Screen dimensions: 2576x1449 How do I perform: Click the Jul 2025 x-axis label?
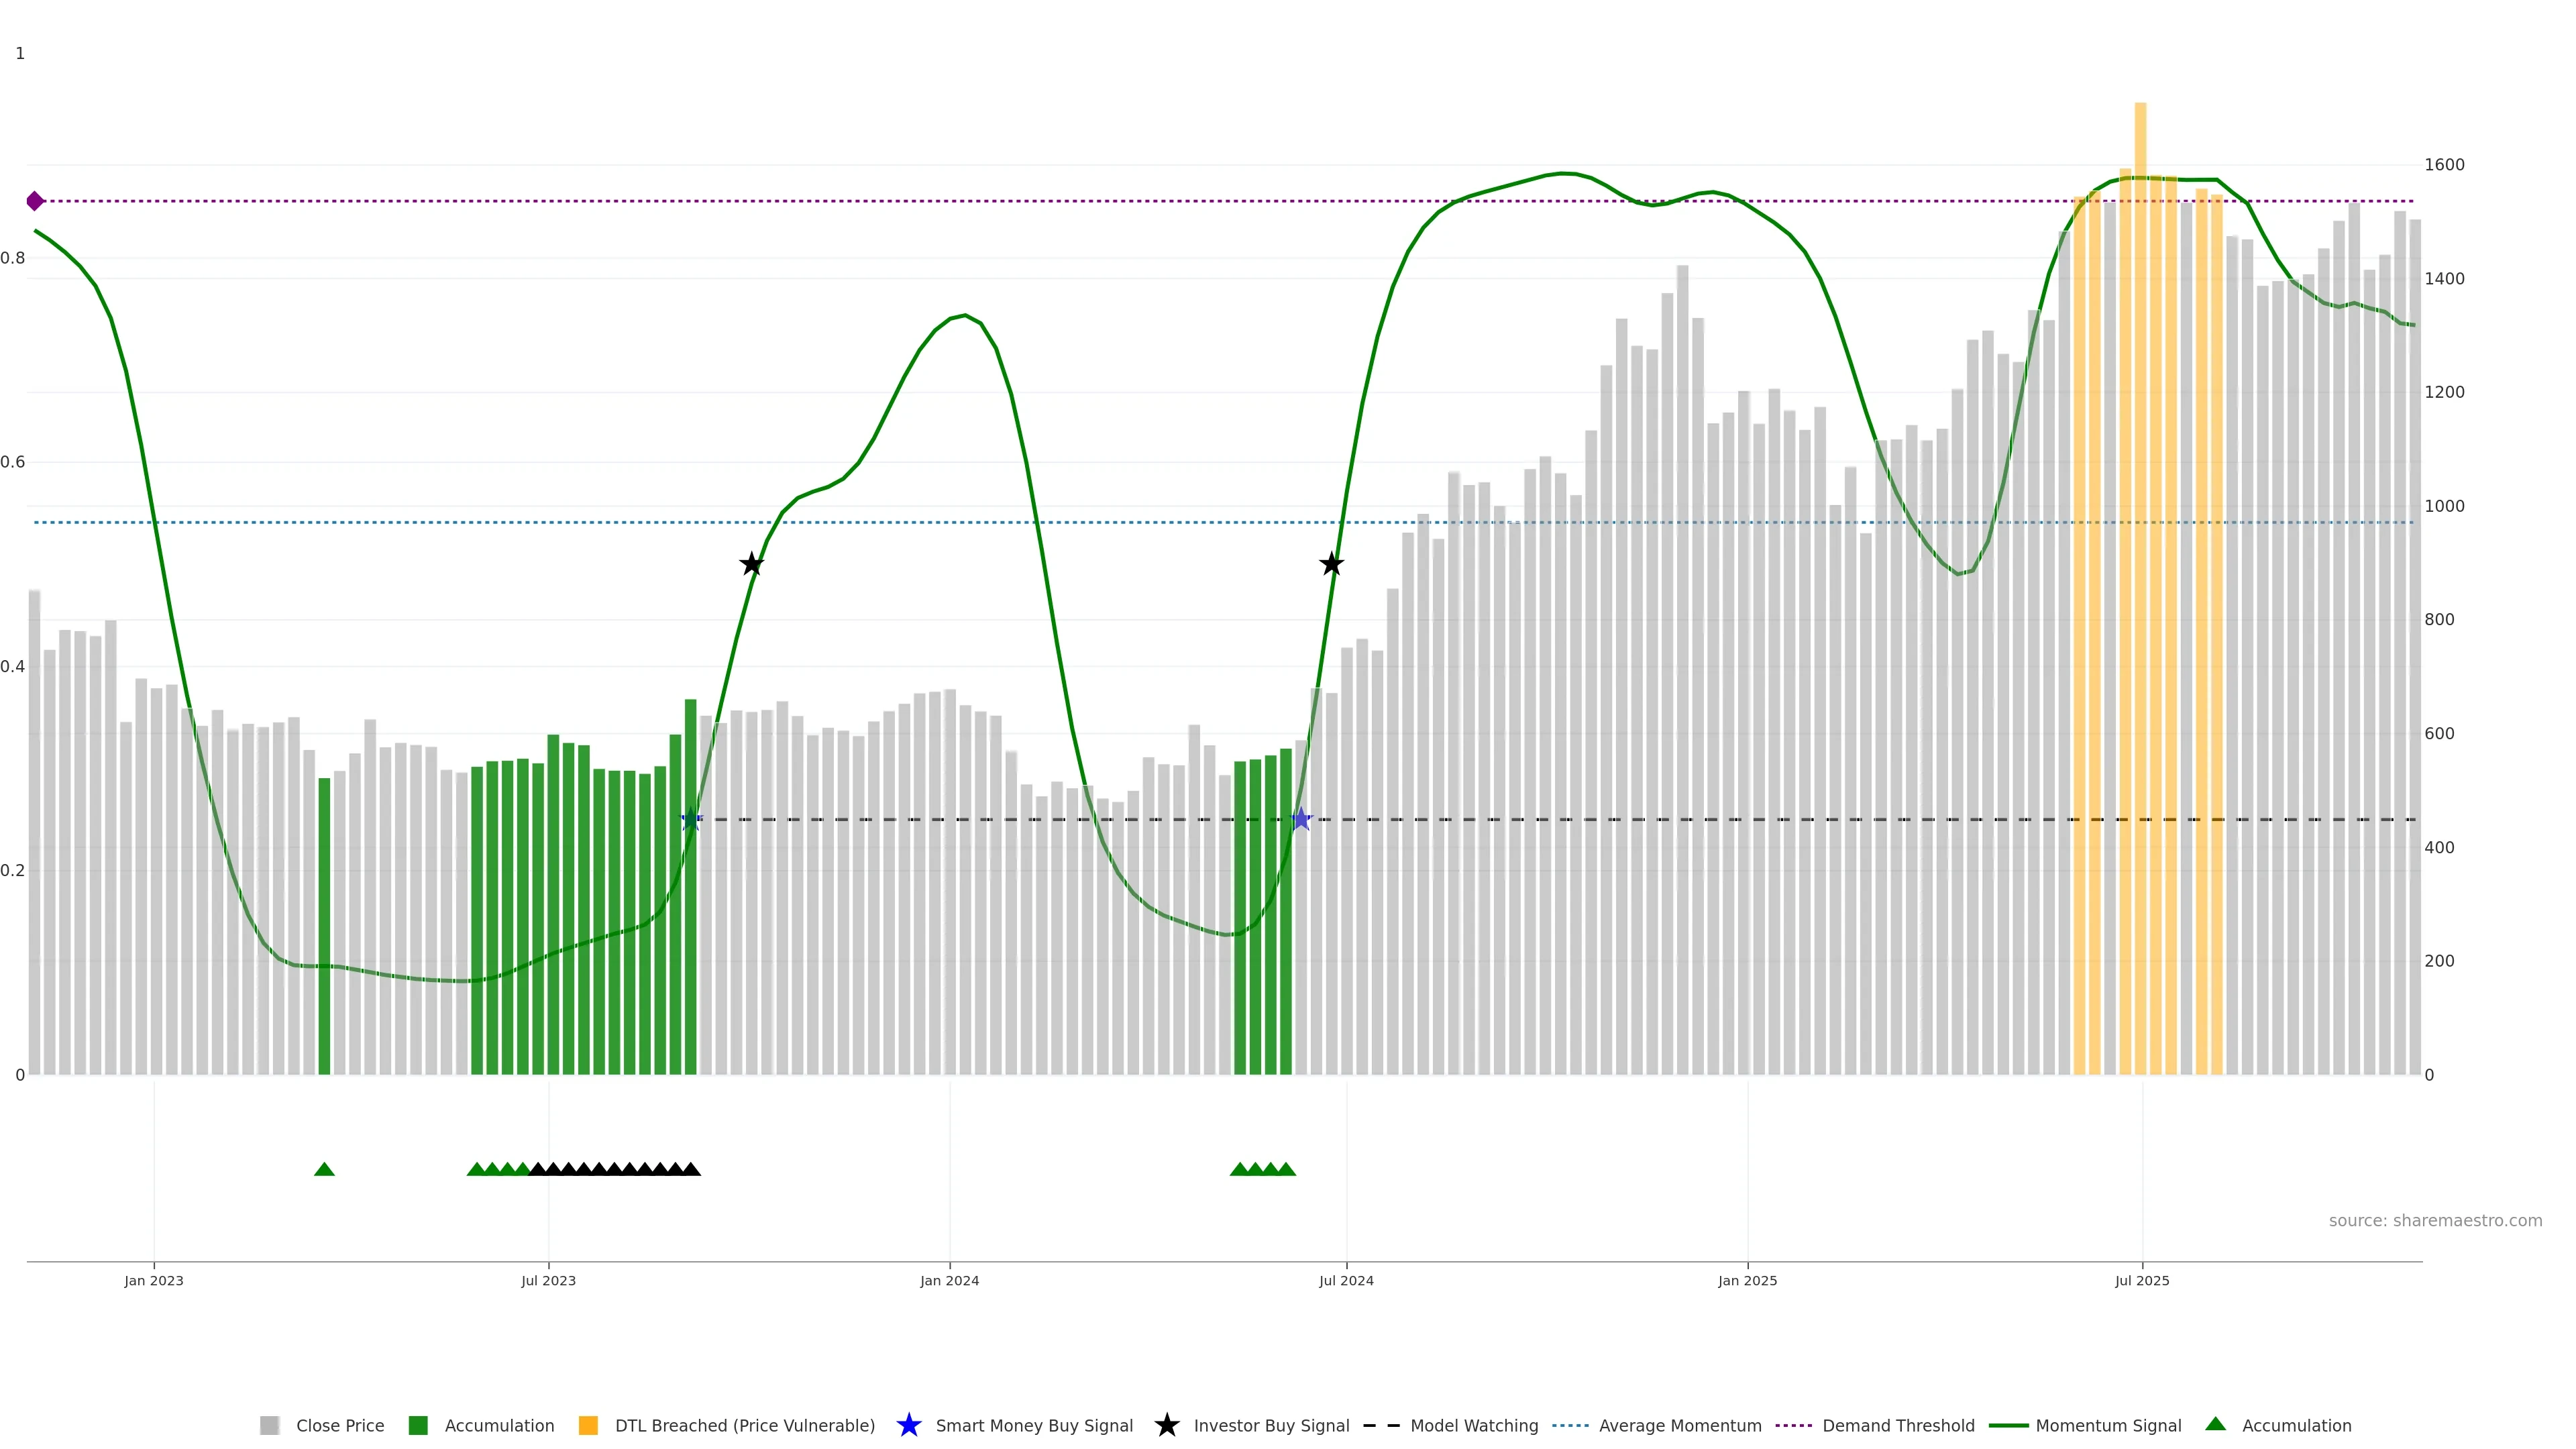(2142, 1280)
